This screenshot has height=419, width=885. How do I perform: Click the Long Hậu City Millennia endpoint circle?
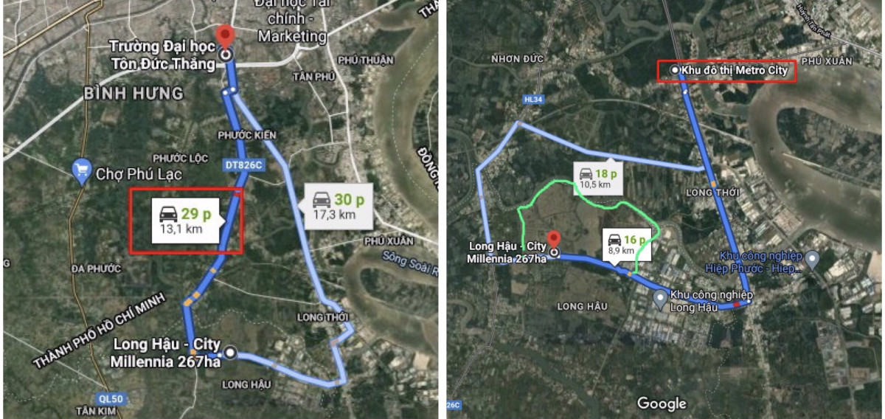click(x=230, y=353)
